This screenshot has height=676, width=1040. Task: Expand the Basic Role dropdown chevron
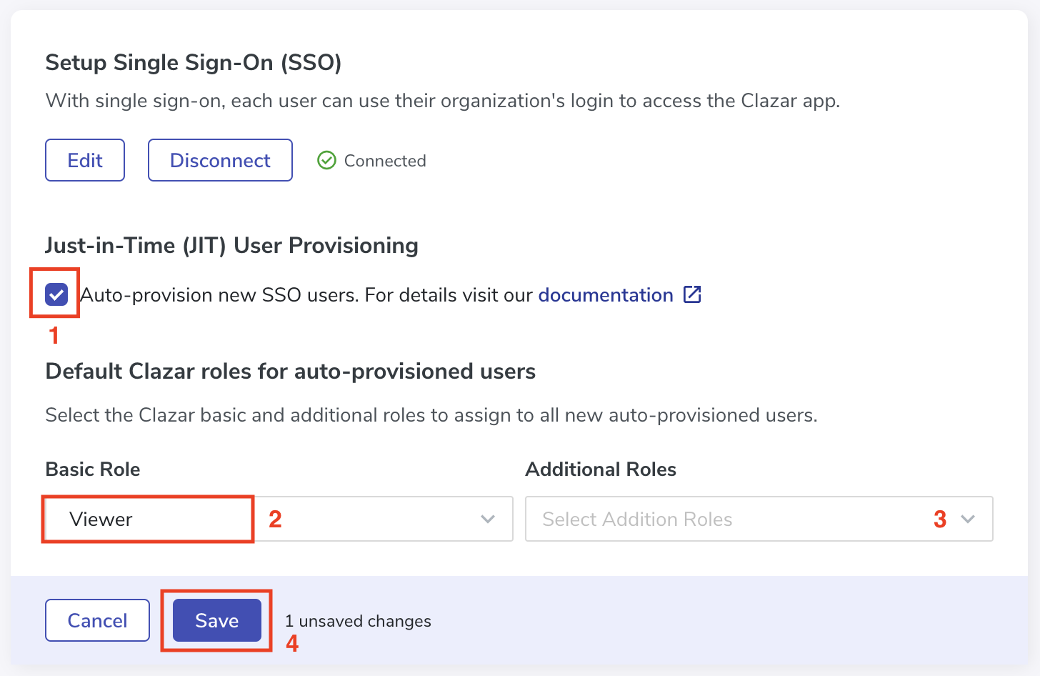coord(488,519)
